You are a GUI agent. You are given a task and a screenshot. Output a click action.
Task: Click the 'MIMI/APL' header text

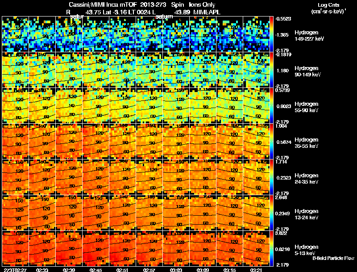click(207, 13)
